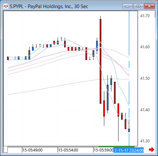
Task: Maximize the PayPal chart window
Action: pos(138,6)
